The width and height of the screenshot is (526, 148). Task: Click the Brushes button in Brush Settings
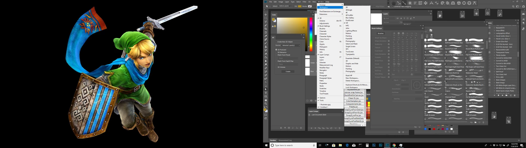(x=381, y=33)
